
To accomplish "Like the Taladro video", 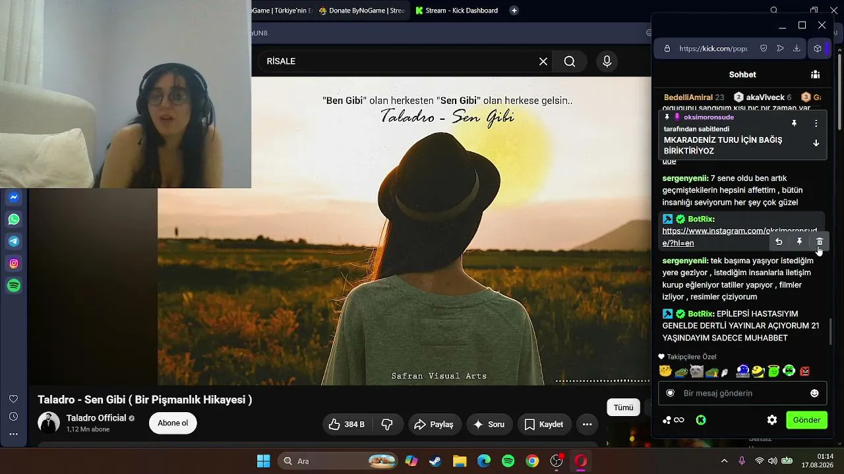I will coord(347,425).
